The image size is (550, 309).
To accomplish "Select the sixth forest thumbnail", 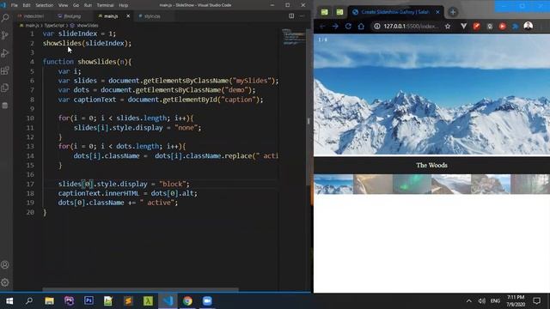I will [x=530, y=185].
